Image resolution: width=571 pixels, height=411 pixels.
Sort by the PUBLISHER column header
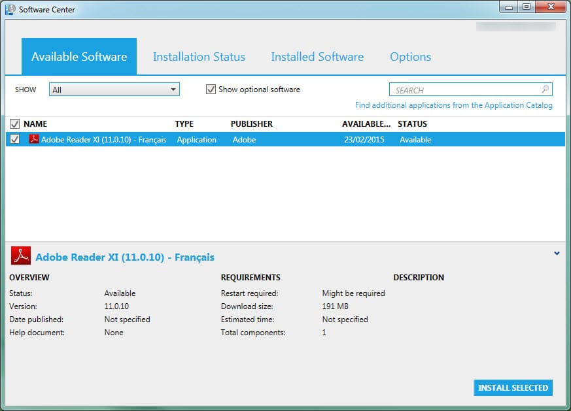pyautogui.click(x=252, y=124)
